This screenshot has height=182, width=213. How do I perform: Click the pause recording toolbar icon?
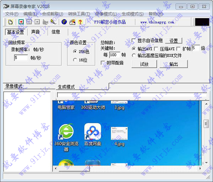tap(29, 22)
